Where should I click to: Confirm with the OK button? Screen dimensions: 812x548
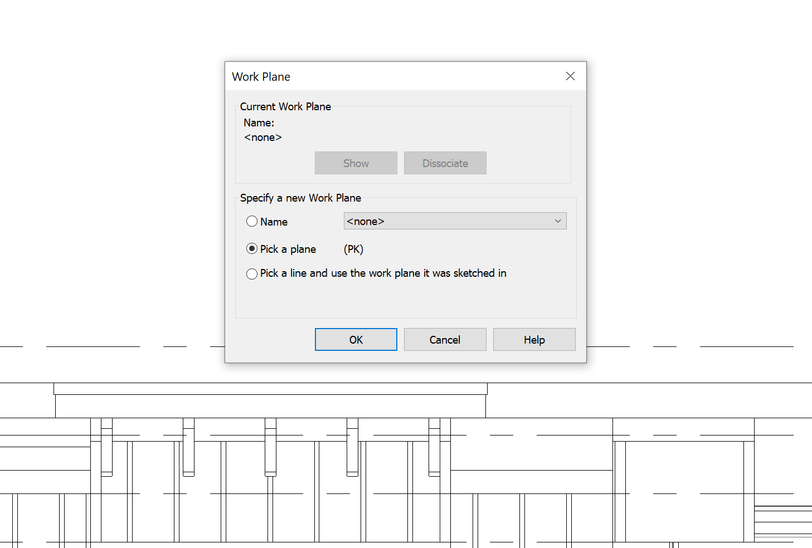tap(356, 339)
